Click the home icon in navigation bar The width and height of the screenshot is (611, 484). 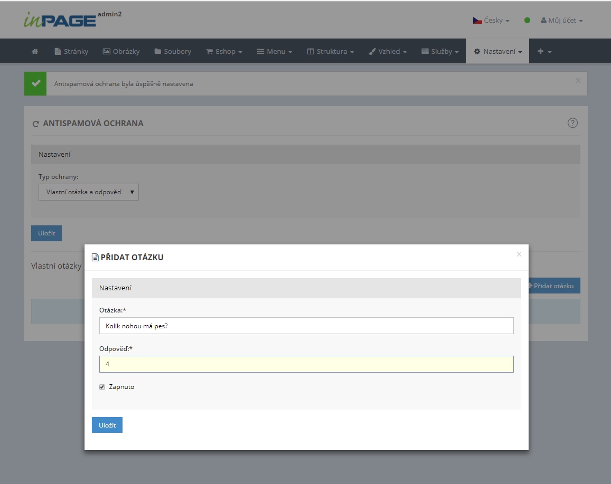(x=35, y=52)
